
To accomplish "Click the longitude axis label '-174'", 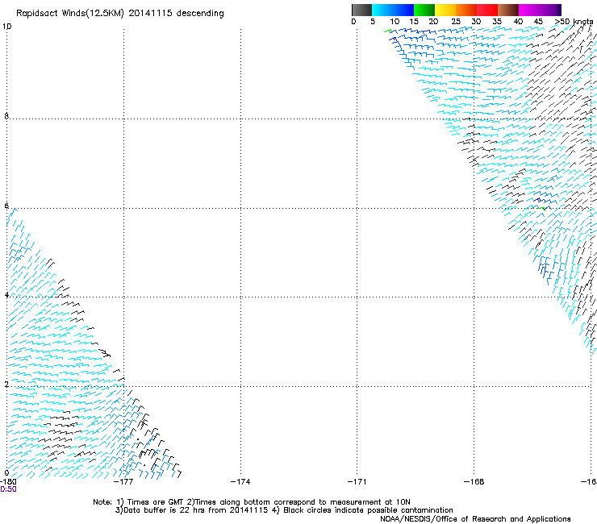I will (240, 482).
